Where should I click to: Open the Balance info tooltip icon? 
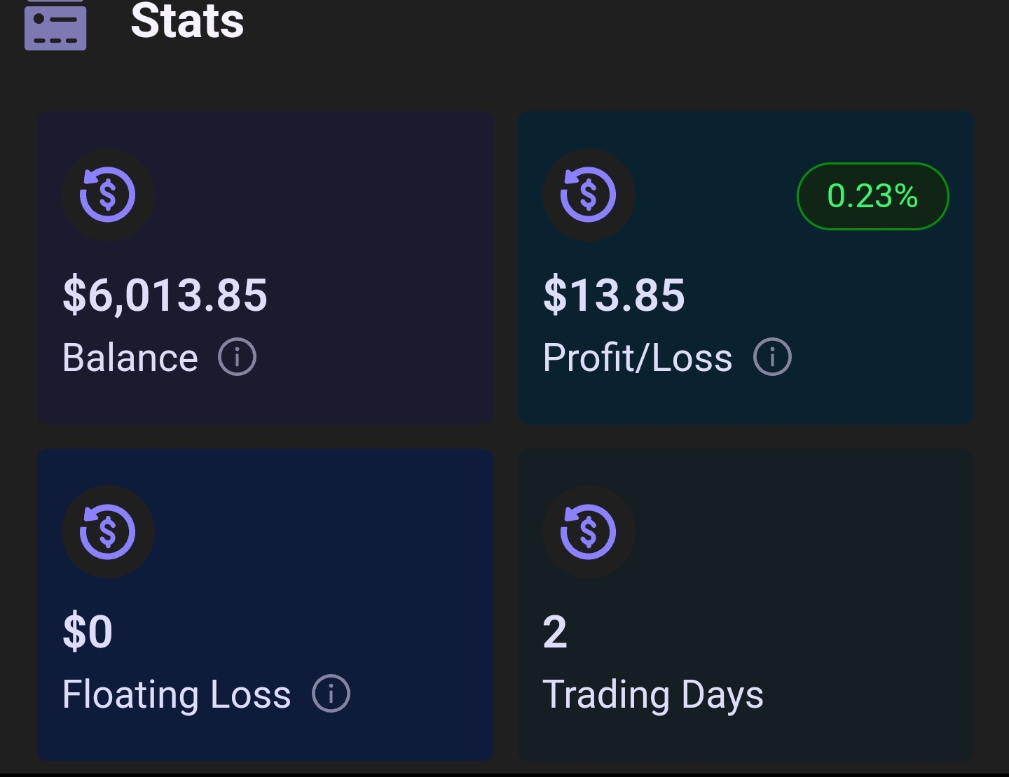click(x=237, y=357)
